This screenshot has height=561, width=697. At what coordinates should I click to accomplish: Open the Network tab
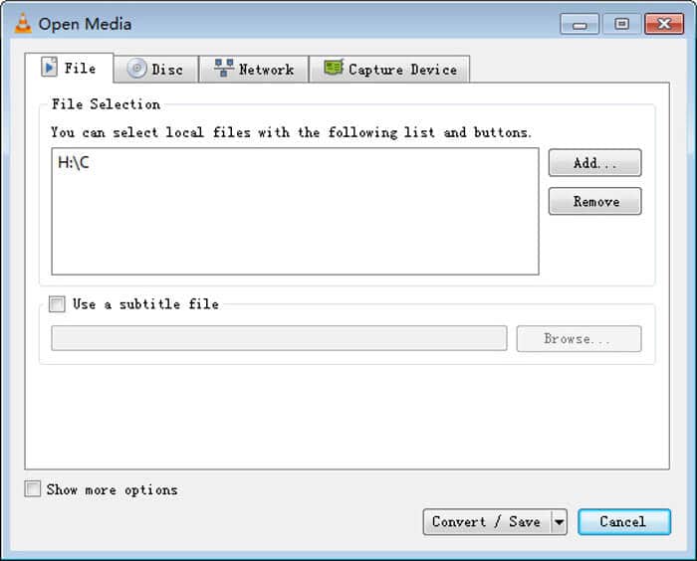tap(254, 70)
